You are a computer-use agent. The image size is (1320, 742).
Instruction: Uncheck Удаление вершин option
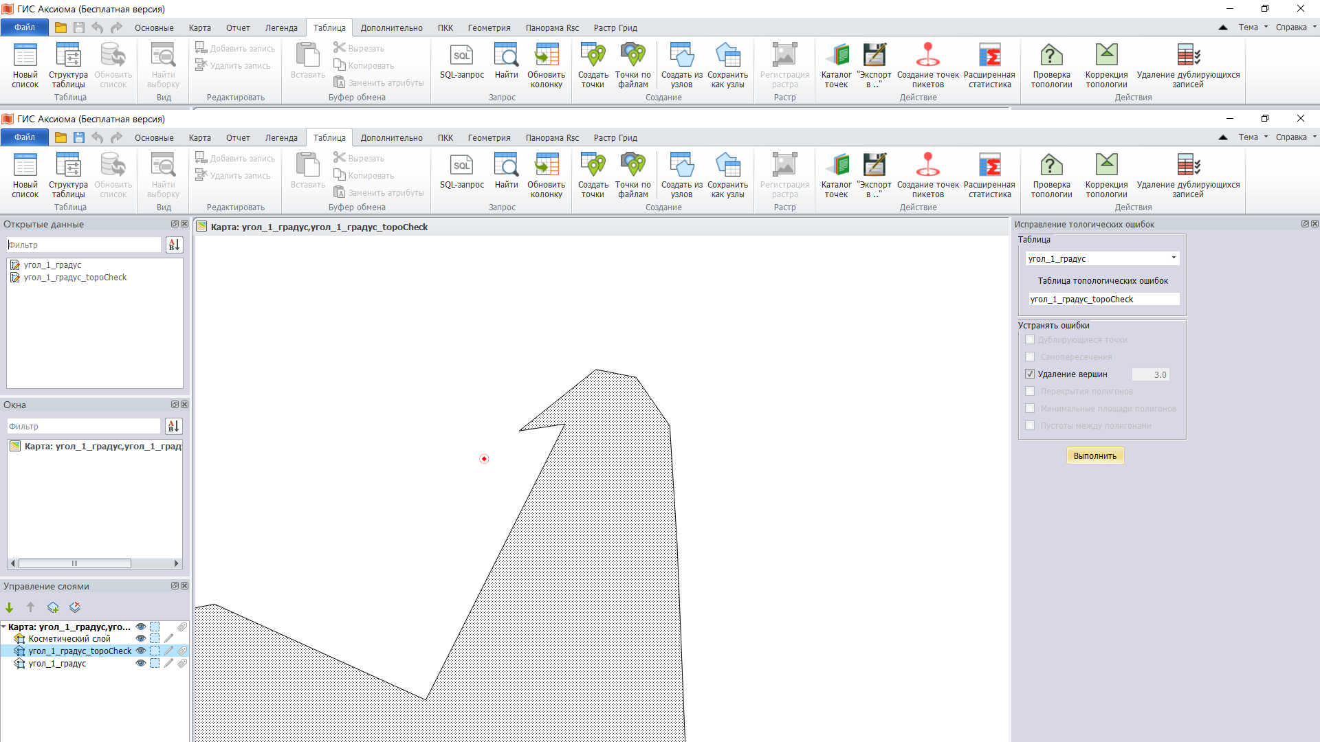(x=1030, y=374)
